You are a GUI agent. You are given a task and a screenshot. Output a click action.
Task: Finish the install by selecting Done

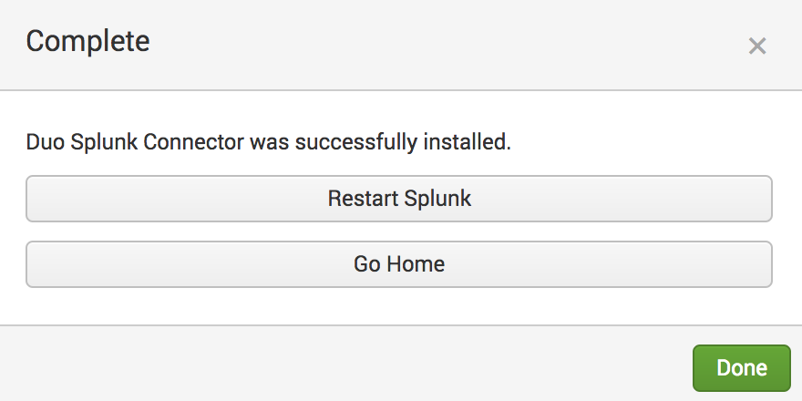click(x=741, y=368)
